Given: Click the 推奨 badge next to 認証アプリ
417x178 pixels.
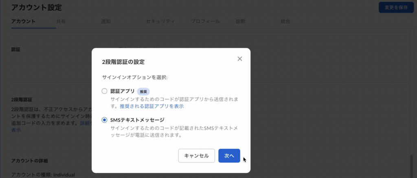Looking at the screenshot, I should 143,92.
